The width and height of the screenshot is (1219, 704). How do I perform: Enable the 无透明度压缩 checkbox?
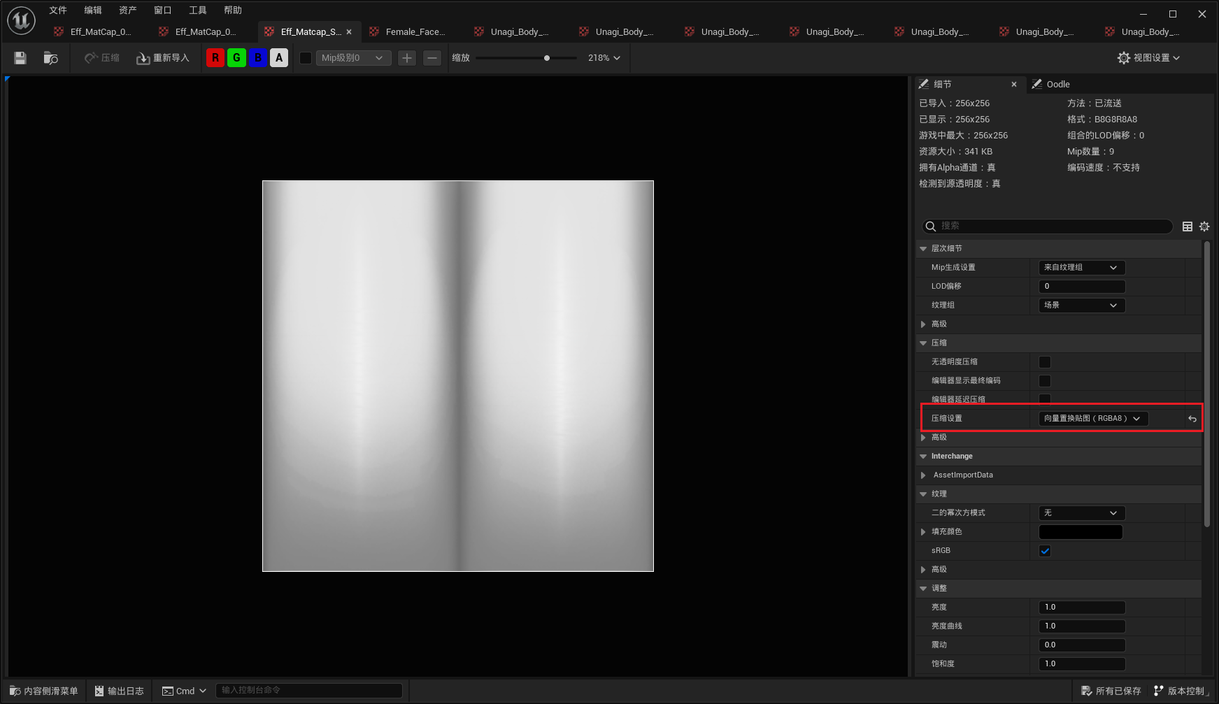point(1045,362)
